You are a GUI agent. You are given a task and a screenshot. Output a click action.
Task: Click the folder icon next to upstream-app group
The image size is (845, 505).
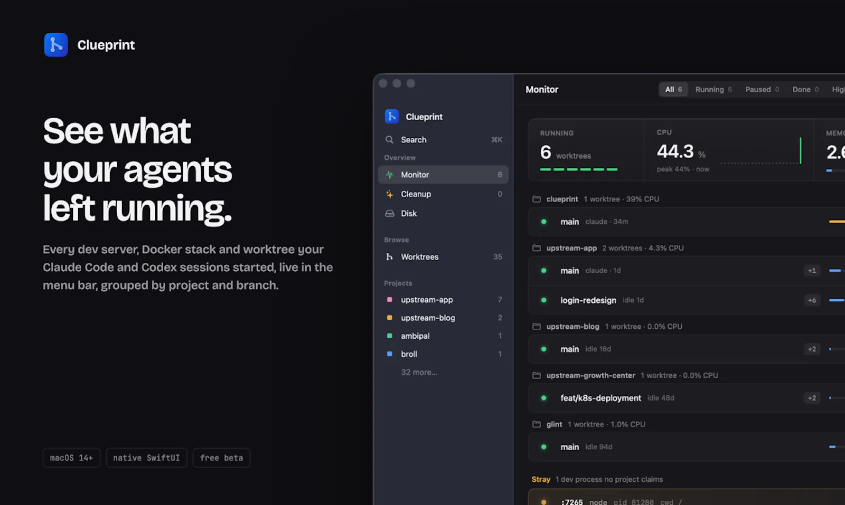click(537, 248)
